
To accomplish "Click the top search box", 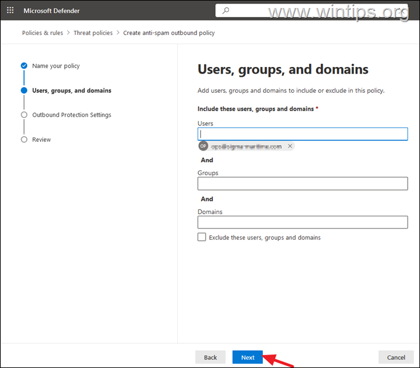I will coord(312,10).
